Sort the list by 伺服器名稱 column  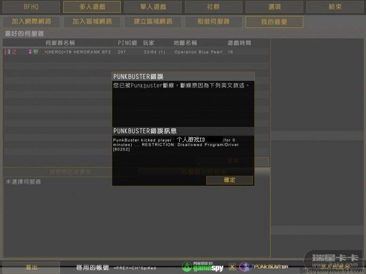60,43
